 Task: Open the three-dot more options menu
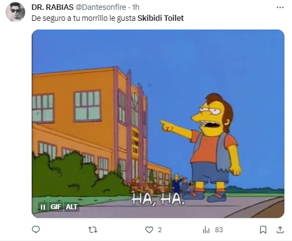[x=280, y=8]
